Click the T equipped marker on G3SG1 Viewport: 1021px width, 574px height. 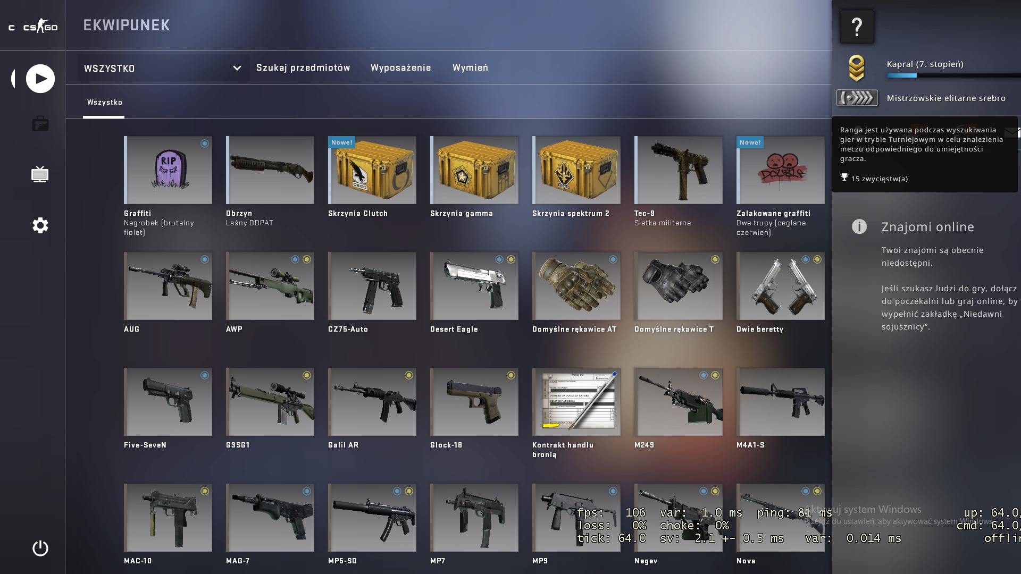tap(307, 375)
